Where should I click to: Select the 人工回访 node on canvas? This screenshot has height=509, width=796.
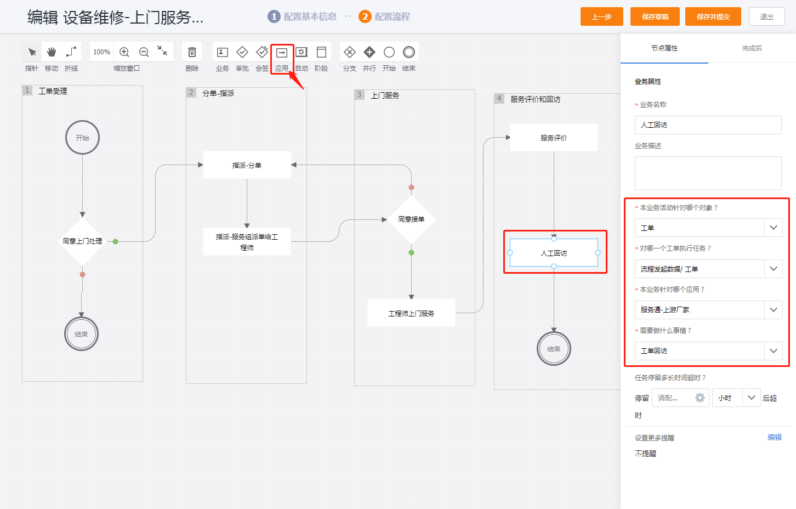pyautogui.click(x=554, y=253)
